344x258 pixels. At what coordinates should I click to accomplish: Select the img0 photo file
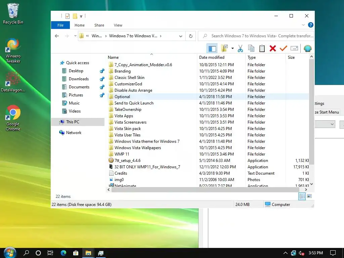click(x=119, y=180)
